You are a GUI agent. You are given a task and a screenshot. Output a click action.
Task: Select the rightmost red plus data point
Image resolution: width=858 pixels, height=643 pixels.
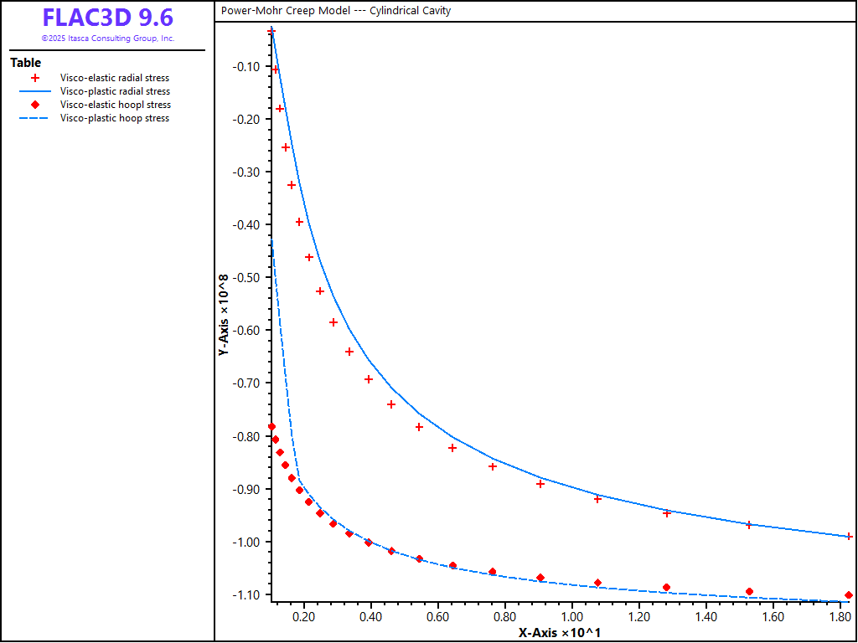coord(849,536)
